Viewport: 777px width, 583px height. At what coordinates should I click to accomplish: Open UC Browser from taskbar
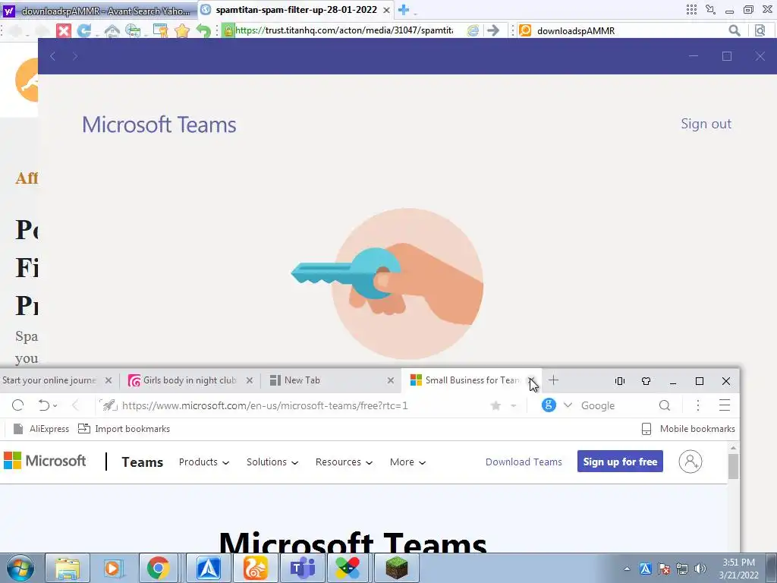pos(255,568)
